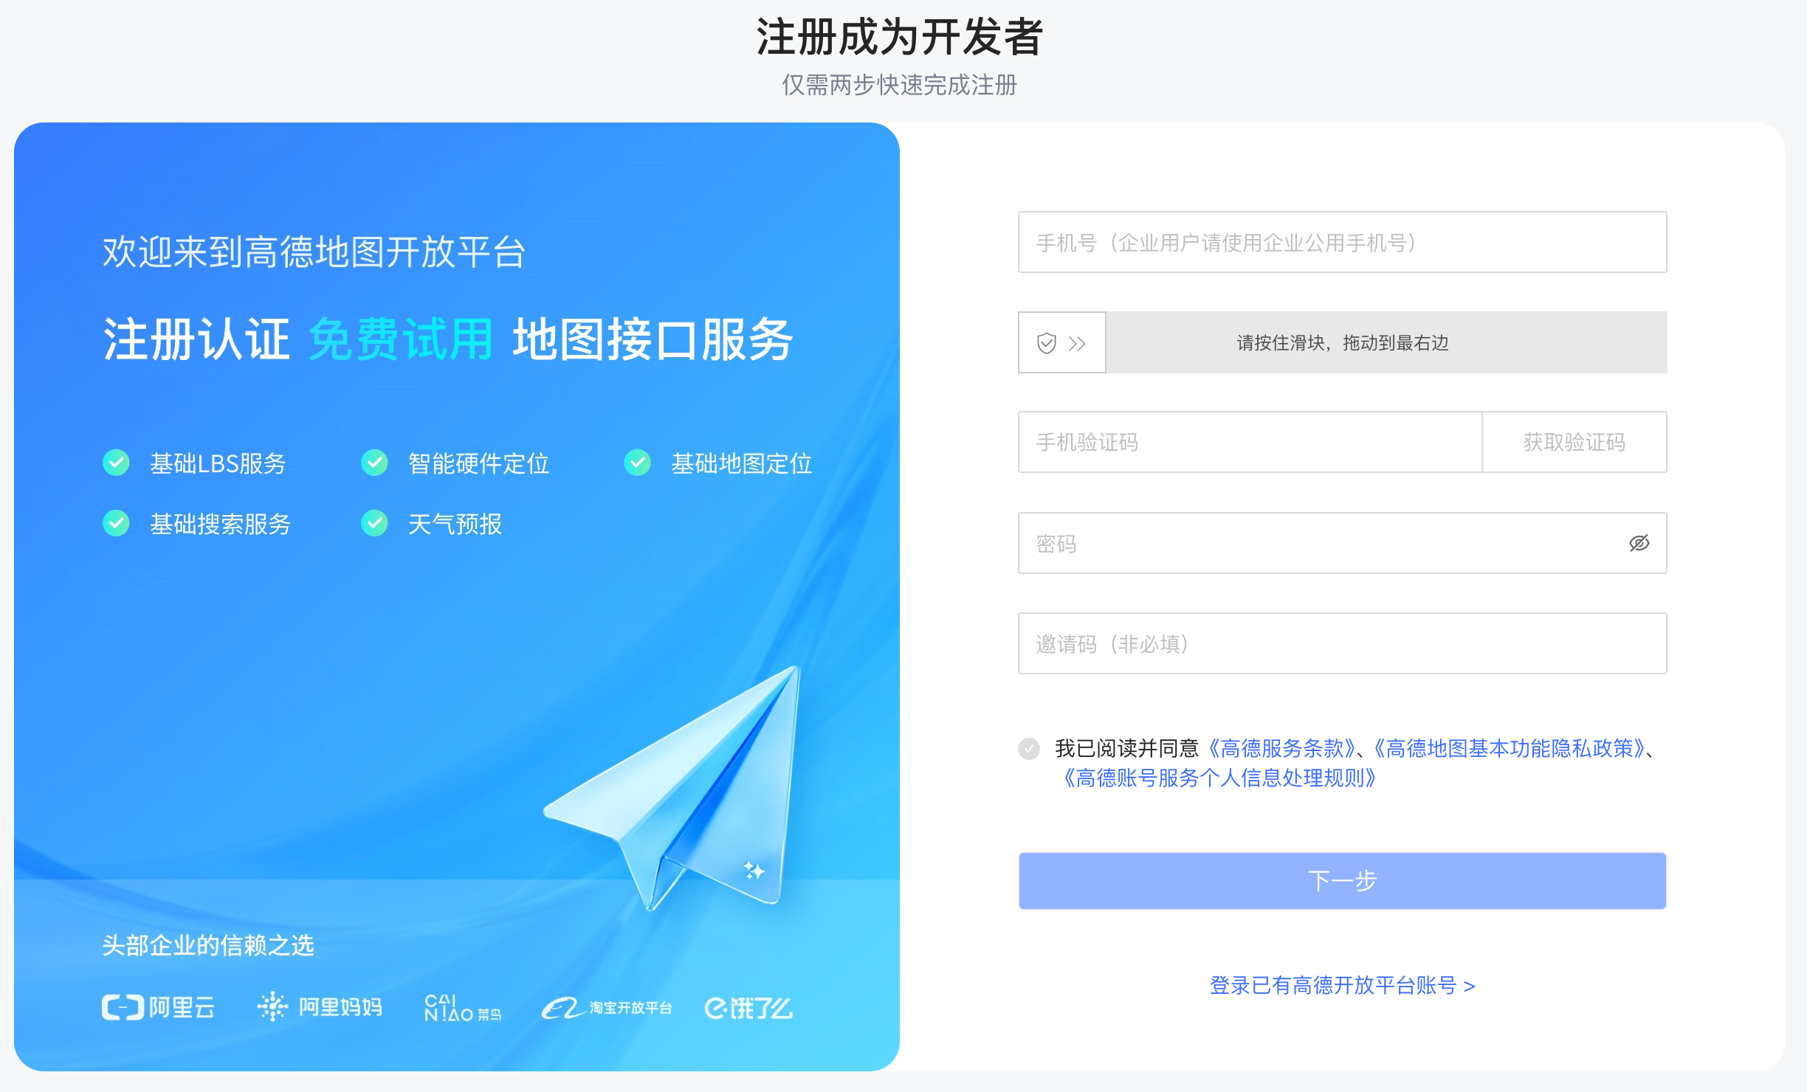This screenshot has height=1092, width=1807.
Task: Click the 下一步 button
Action: (1342, 881)
